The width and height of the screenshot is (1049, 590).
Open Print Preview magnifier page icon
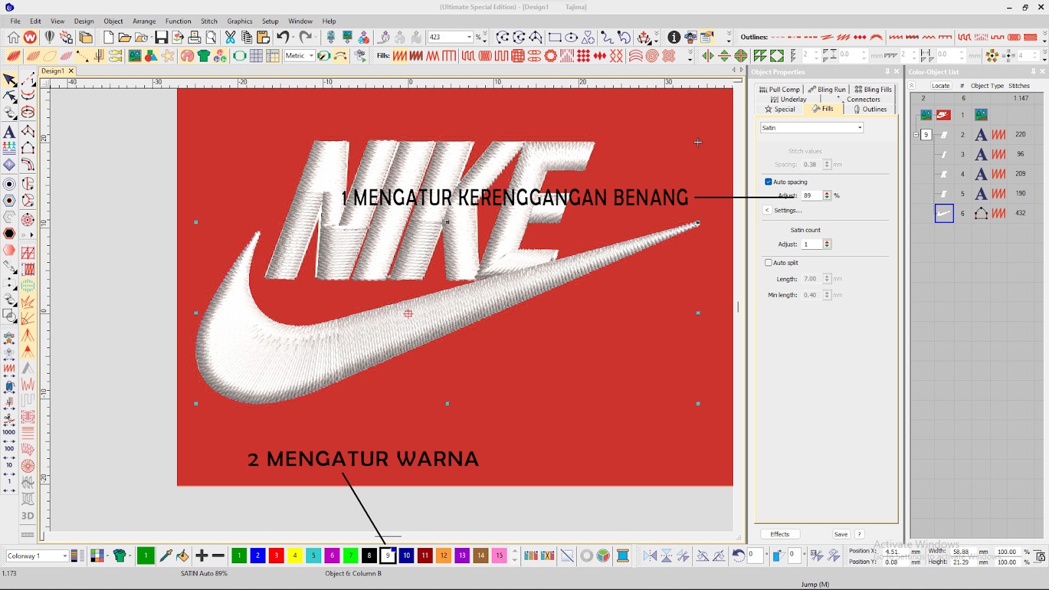[x=211, y=37]
